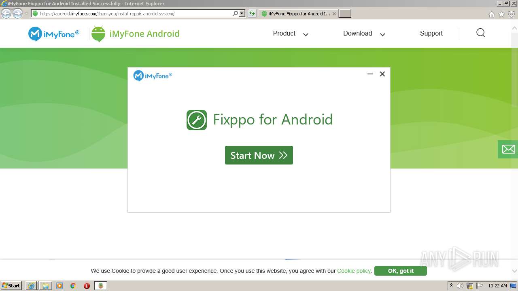Expand the Product menu chevron
Viewport: 518px width, 291px height.
(x=306, y=35)
